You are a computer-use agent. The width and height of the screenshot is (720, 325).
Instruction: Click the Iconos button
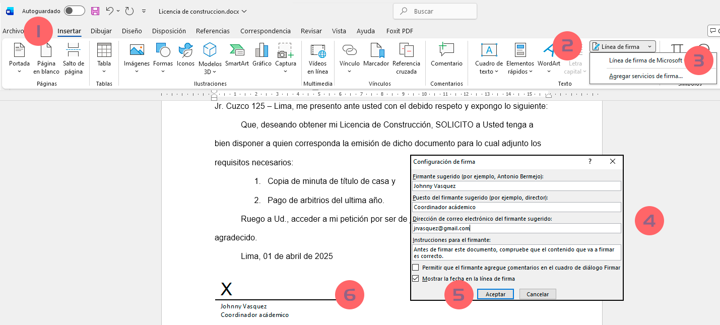[185, 55]
